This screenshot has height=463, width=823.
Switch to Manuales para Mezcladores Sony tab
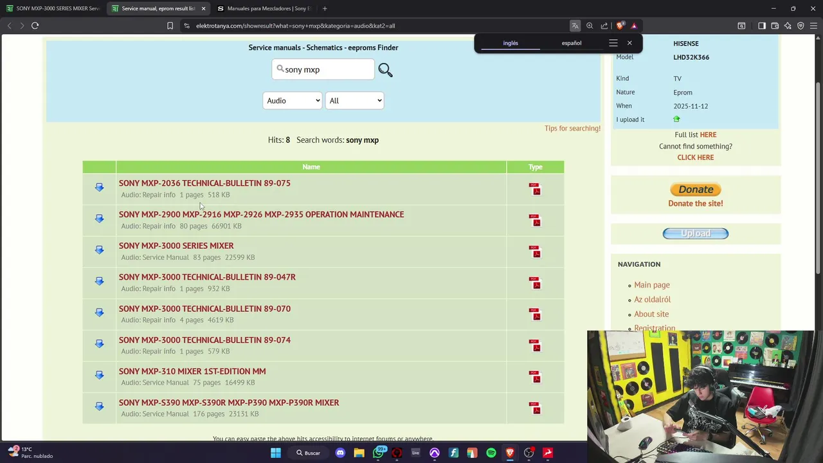click(265, 8)
